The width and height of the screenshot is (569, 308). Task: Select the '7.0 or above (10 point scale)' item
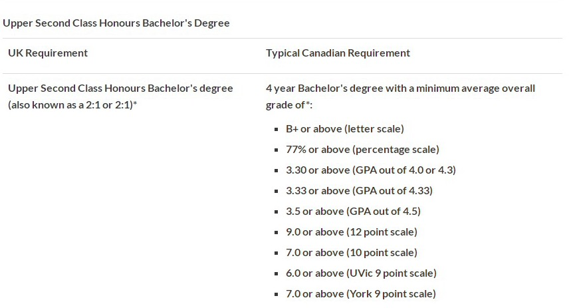coord(351,253)
